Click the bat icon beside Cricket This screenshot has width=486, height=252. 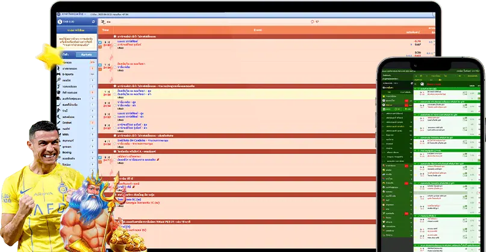58,122
